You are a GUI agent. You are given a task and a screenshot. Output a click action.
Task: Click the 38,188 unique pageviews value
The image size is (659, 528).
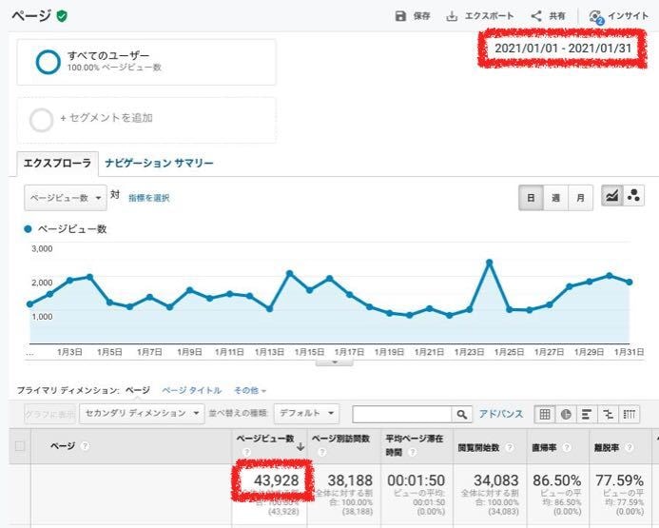[350, 480]
